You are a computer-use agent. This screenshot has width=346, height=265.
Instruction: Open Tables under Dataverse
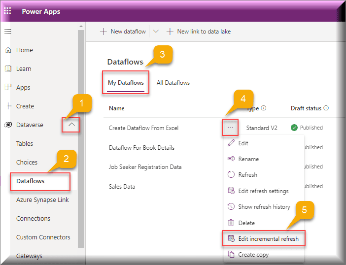click(x=25, y=143)
